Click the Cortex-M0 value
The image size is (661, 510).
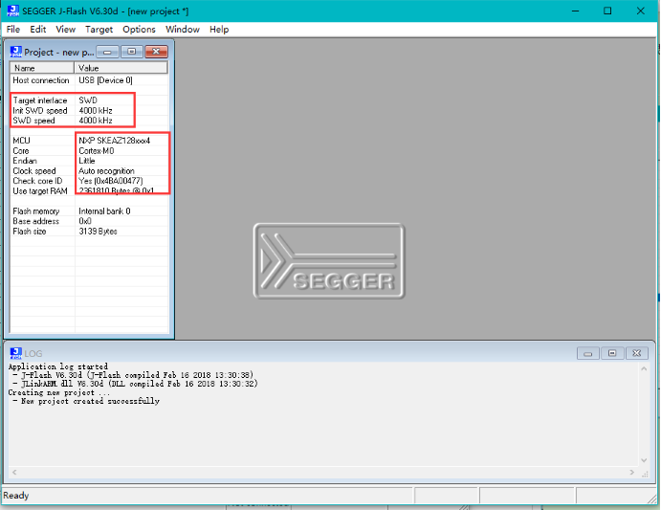click(x=97, y=150)
